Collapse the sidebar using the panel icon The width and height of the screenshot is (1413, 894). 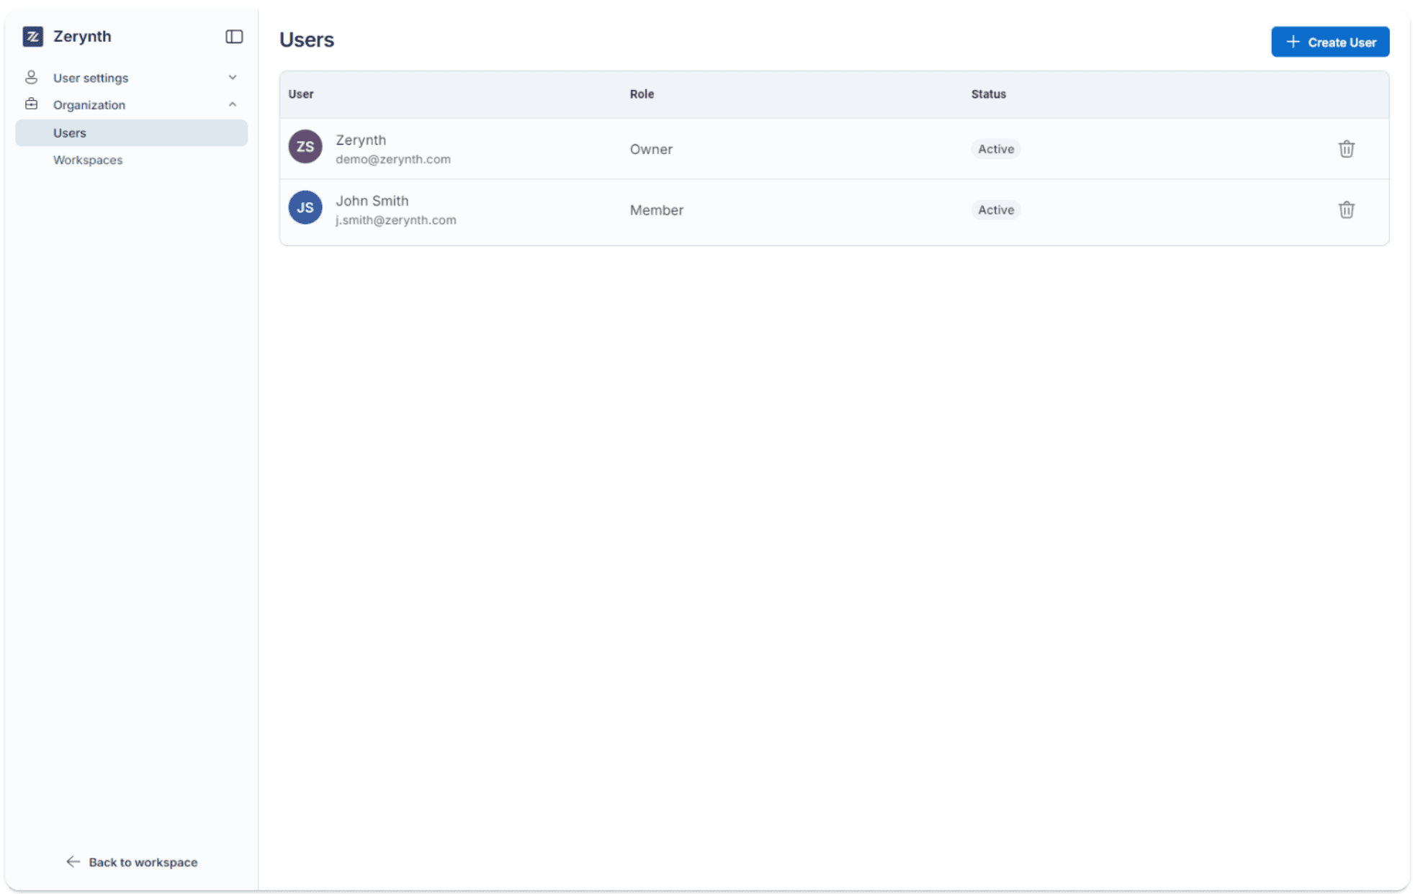[x=233, y=37]
